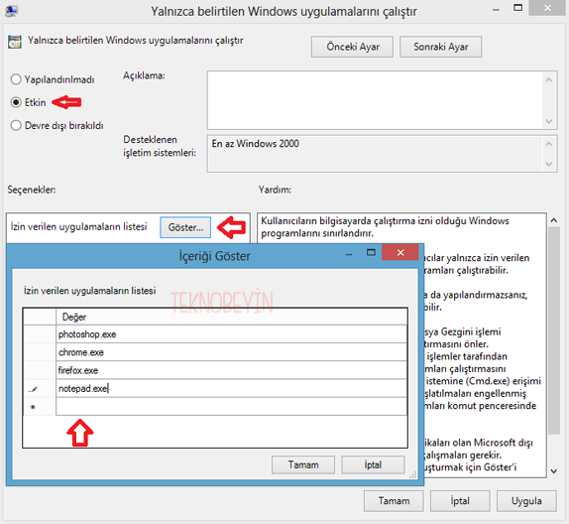Select the firefox.exe entry
This screenshot has height=524, width=569.
pos(232,370)
